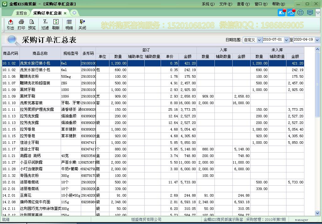Click the smiley feedback icon
Image resolution: width=322 pixels, height=224 pixels.
point(300,13)
